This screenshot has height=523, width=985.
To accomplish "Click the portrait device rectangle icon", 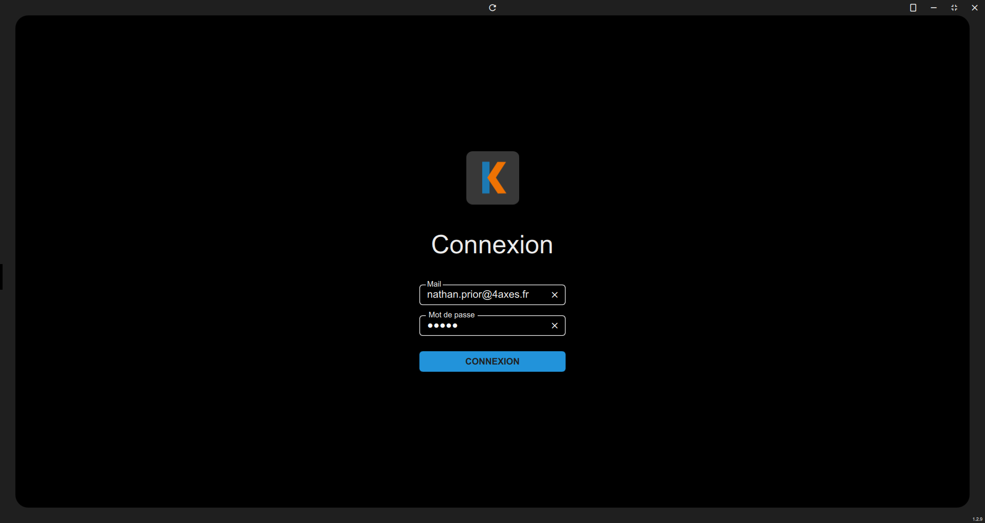I will click(913, 8).
